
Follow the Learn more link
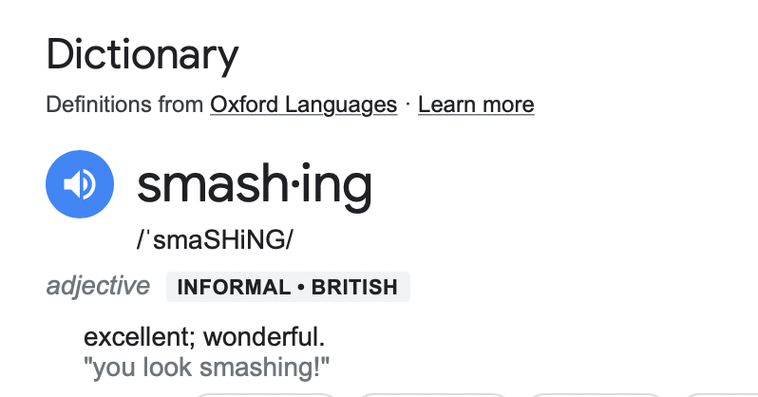click(x=476, y=104)
